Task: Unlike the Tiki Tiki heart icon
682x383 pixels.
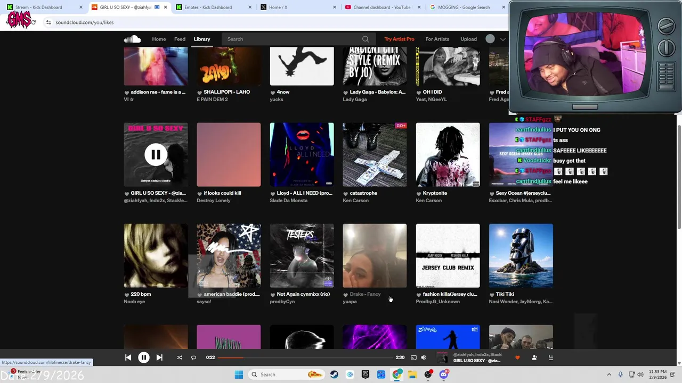Action: (x=492, y=295)
